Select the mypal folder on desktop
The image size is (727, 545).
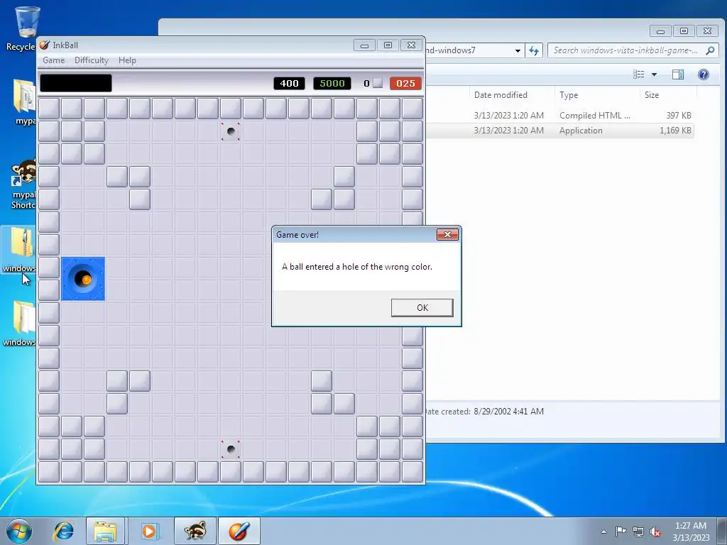tap(23, 102)
